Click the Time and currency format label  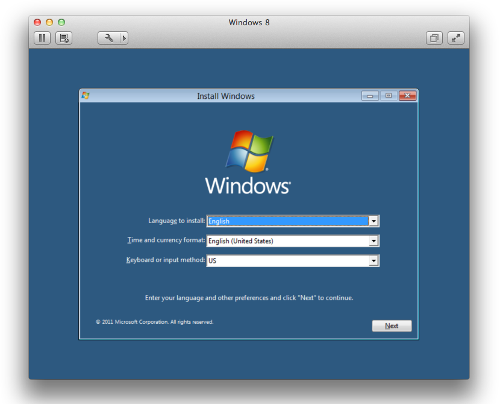166,240
